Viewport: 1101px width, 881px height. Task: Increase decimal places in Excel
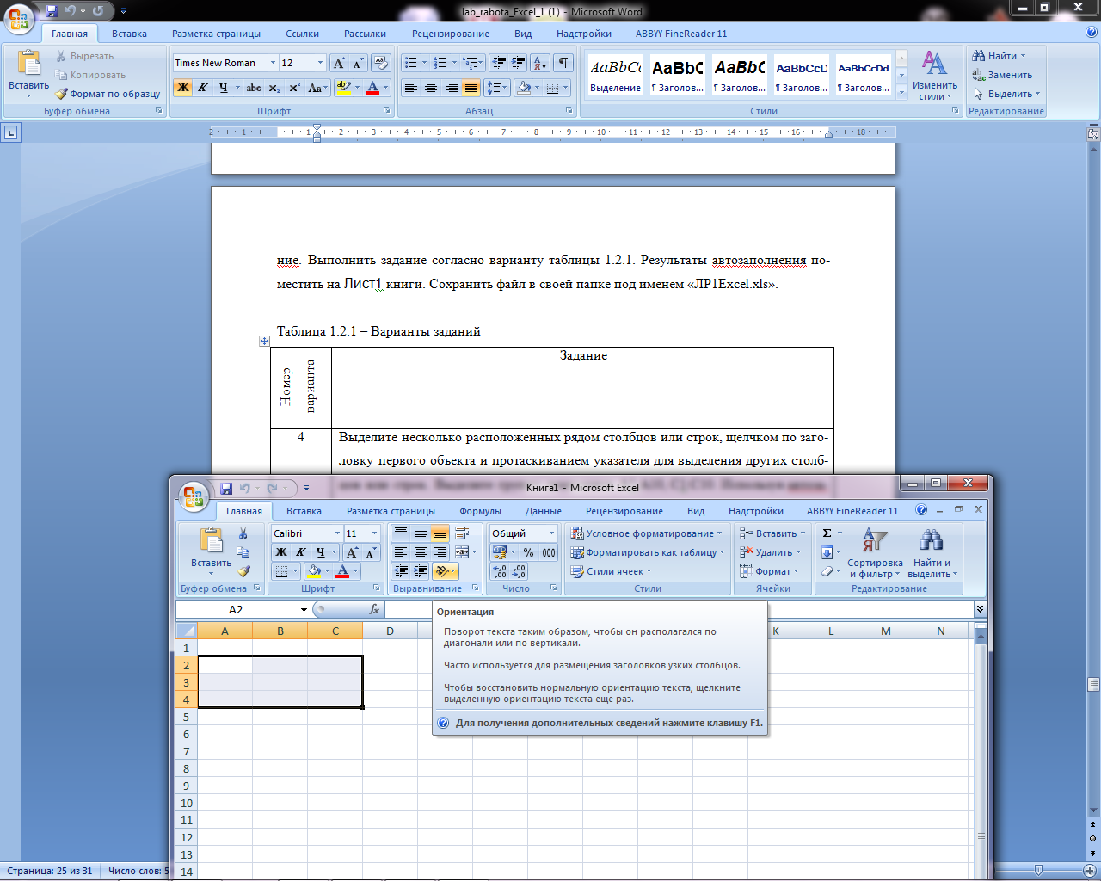click(x=500, y=571)
